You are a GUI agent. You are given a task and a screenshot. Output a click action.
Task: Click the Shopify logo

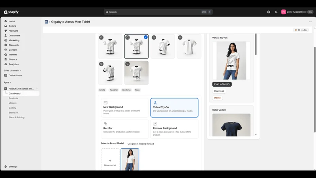tap(11, 12)
